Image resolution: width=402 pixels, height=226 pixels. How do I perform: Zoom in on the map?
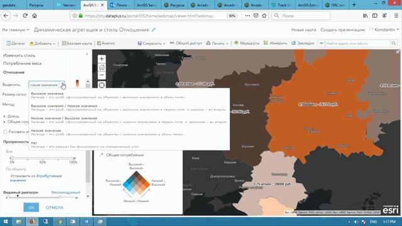[102, 59]
